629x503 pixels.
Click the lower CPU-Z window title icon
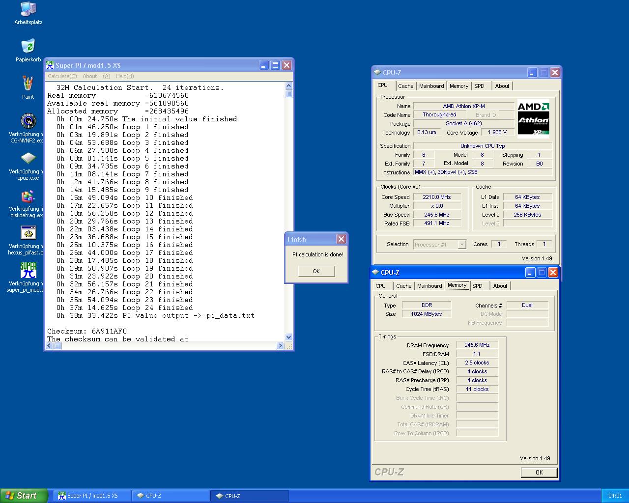click(x=375, y=272)
